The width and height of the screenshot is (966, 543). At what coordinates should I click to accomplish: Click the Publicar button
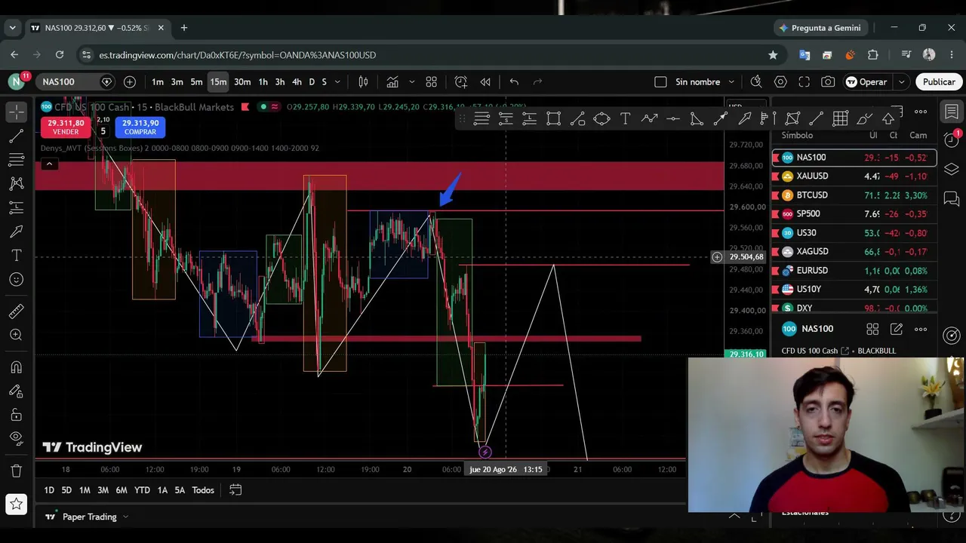click(939, 81)
